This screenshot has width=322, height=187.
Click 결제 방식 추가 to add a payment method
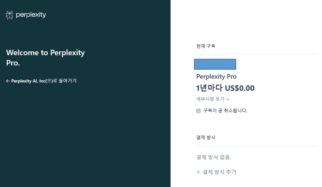(218, 172)
